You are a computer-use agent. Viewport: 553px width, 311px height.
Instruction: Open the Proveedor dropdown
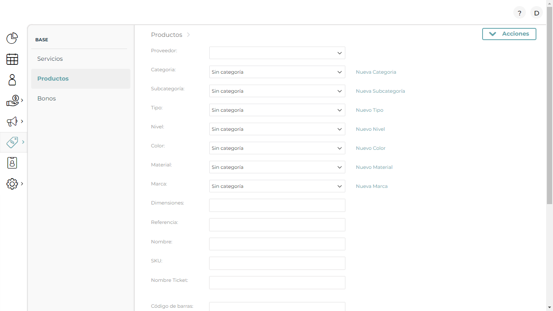tap(277, 53)
